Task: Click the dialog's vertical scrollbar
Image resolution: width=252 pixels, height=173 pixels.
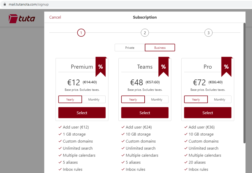Action: 244,82
